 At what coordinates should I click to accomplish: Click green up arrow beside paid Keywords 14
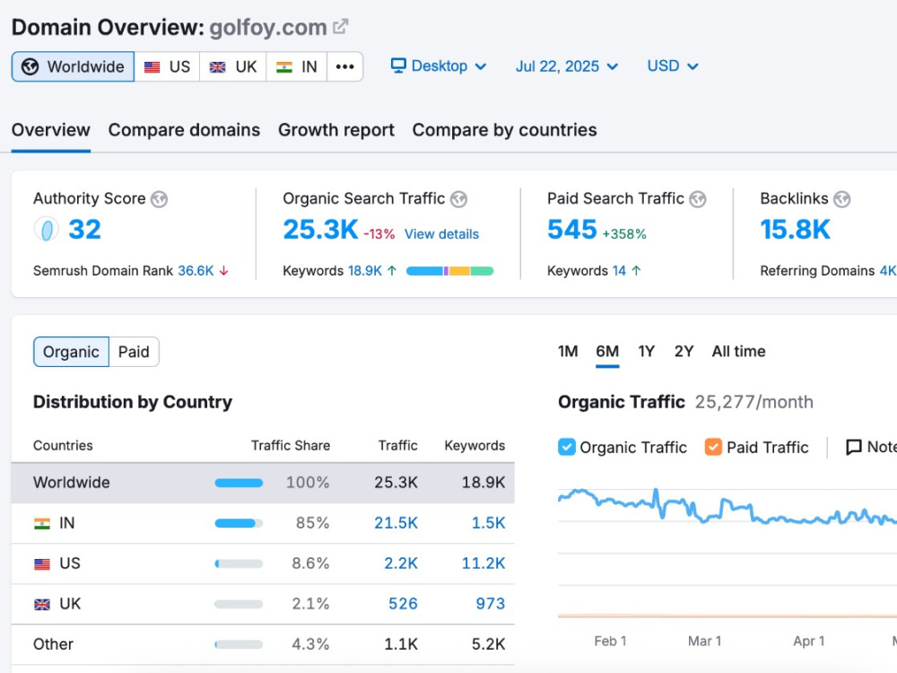pos(636,271)
